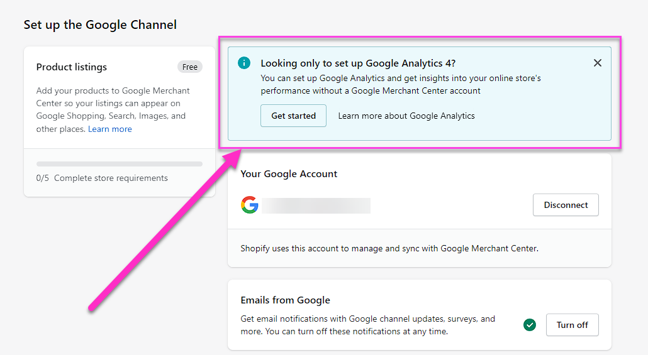Disconnect the Google Account
648x355 pixels.
[566, 205]
